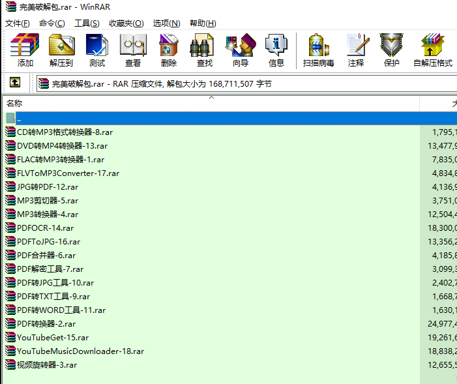Click archive icon of PDFOCR-14.rar
Viewport: 457px width, 384px height.
click(10, 228)
